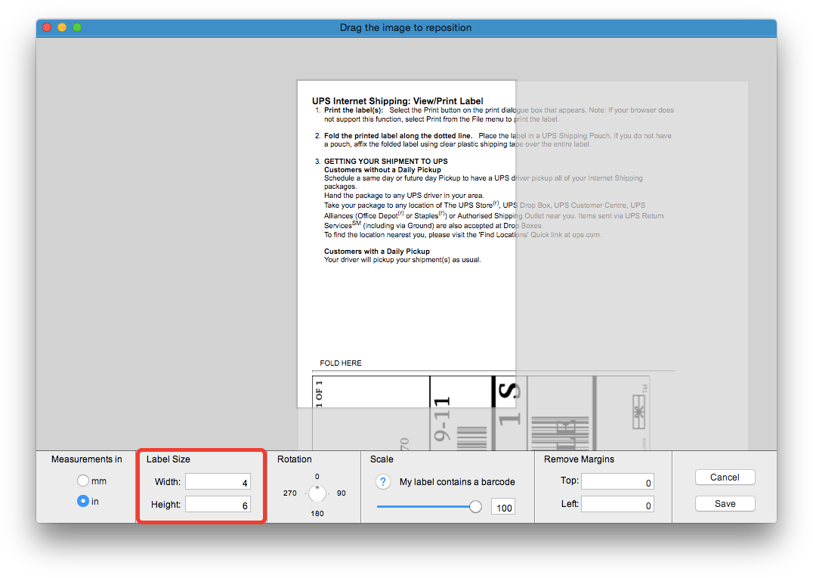Click the Scale slider handle
Image resolution: width=813 pixels, height=578 pixels.
[475, 507]
